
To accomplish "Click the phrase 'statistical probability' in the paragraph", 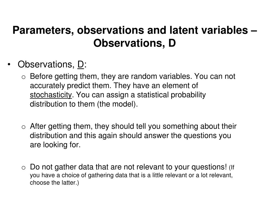I will coord(171,95).
